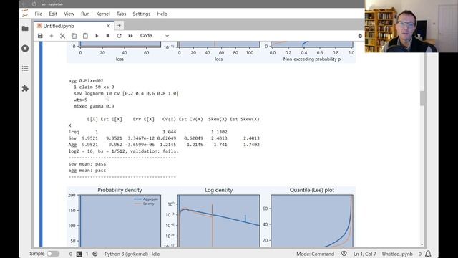Image resolution: width=458 pixels, height=258 pixels.
Task: Click 'sev mean: pass' line
Action: coord(87,164)
